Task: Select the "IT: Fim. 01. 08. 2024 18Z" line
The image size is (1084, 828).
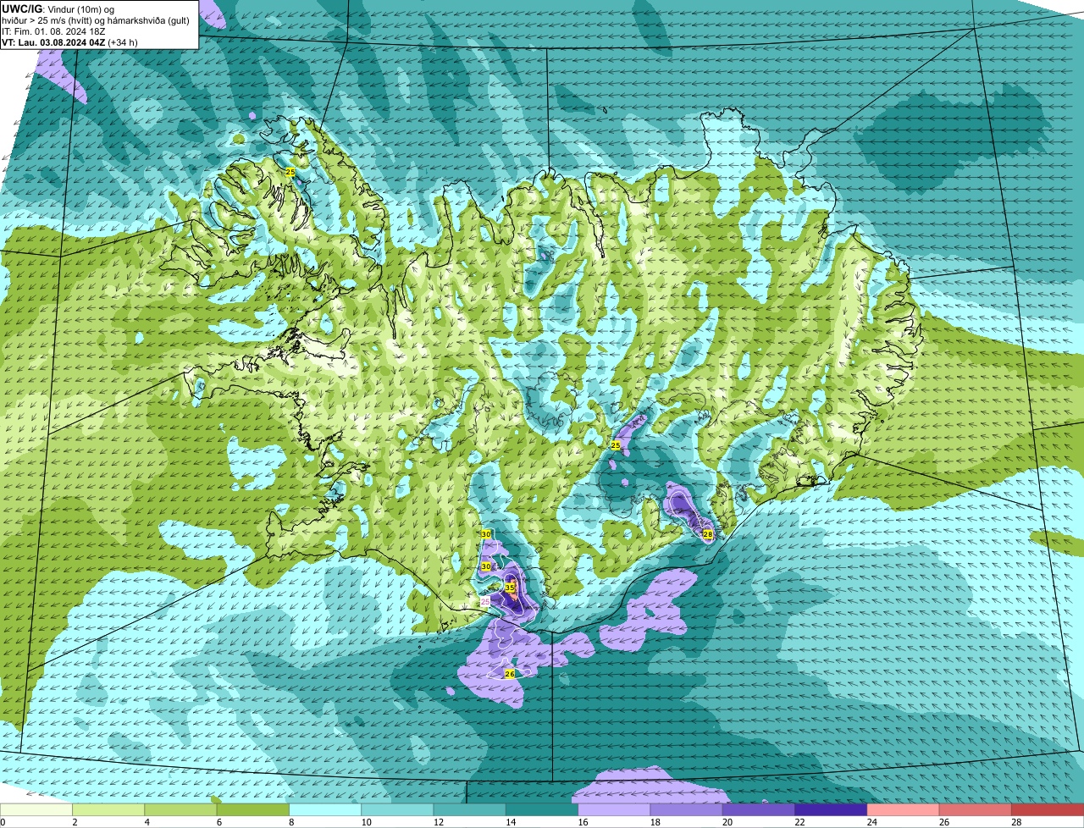Action: [53, 30]
